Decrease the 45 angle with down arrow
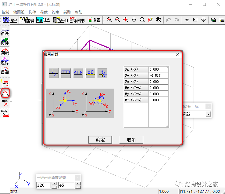The image size is (225, 194). coord(78,187)
